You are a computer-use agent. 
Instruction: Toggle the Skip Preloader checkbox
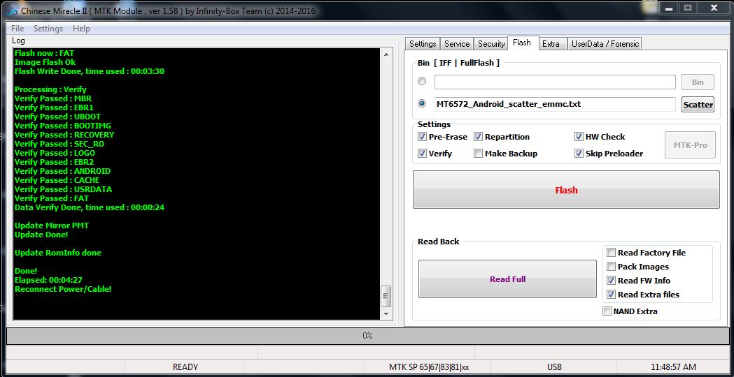579,153
